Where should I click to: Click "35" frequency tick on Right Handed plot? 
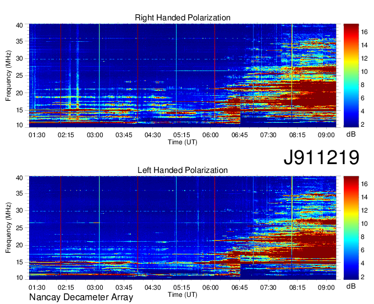click(19, 41)
